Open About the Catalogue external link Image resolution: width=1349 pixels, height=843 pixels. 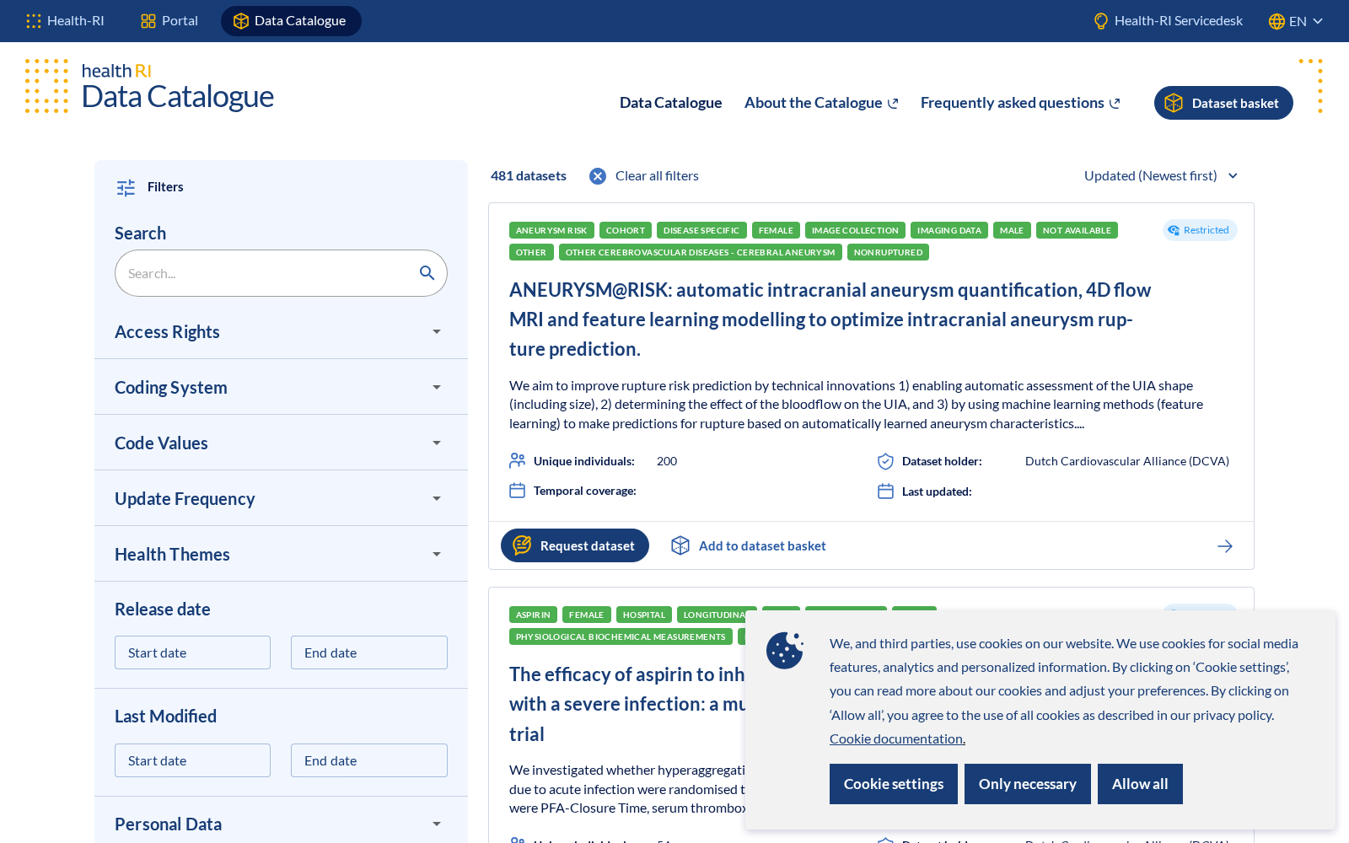click(821, 103)
